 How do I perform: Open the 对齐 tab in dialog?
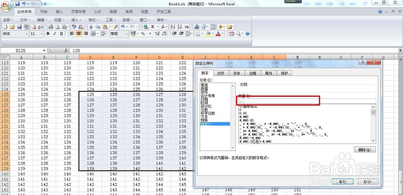[221, 73]
